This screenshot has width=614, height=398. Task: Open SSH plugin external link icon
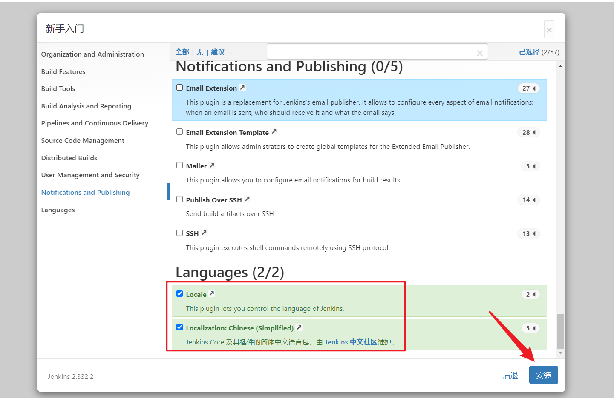click(204, 233)
